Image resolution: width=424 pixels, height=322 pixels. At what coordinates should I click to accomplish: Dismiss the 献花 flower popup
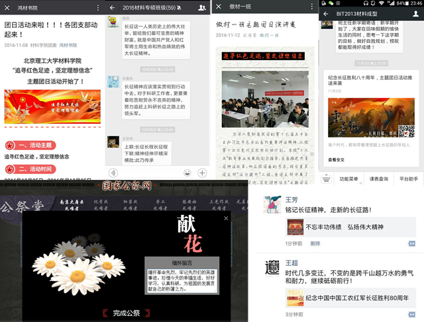point(225,218)
